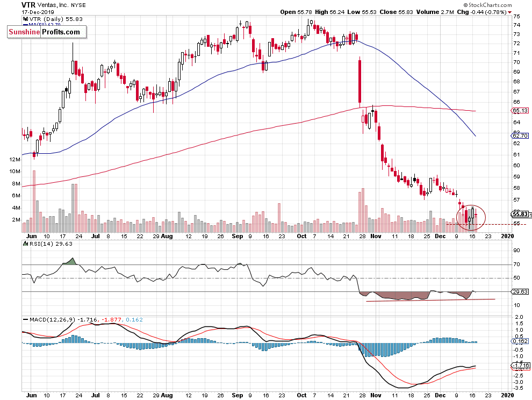Click the Open 55.78 value
532x400 pixels.
pos(296,12)
